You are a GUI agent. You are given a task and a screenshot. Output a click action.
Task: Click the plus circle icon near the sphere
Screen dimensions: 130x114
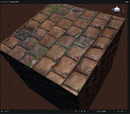tap(123, 10)
